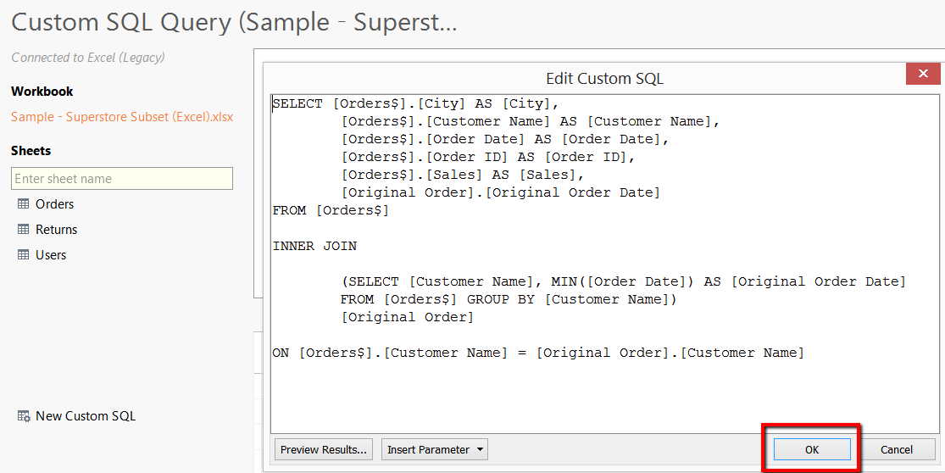Open Sample - Superstore Subset workbook link
The height and width of the screenshot is (473, 945).
(122, 117)
